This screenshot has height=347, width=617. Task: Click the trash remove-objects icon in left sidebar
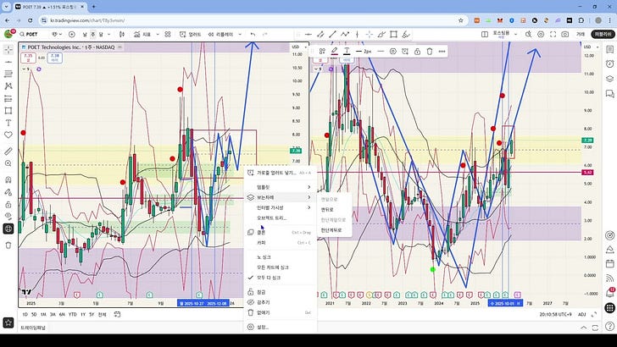[x=8, y=245]
